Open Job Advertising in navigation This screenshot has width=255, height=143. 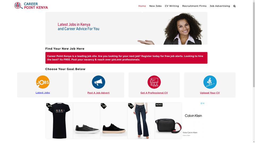pyautogui.click(x=220, y=6)
